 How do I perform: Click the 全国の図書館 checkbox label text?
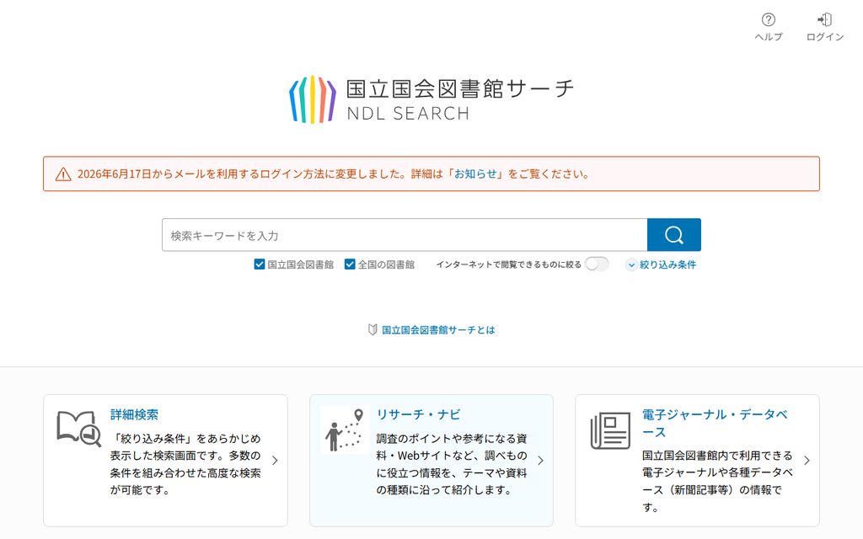pyautogui.click(x=386, y=264)
